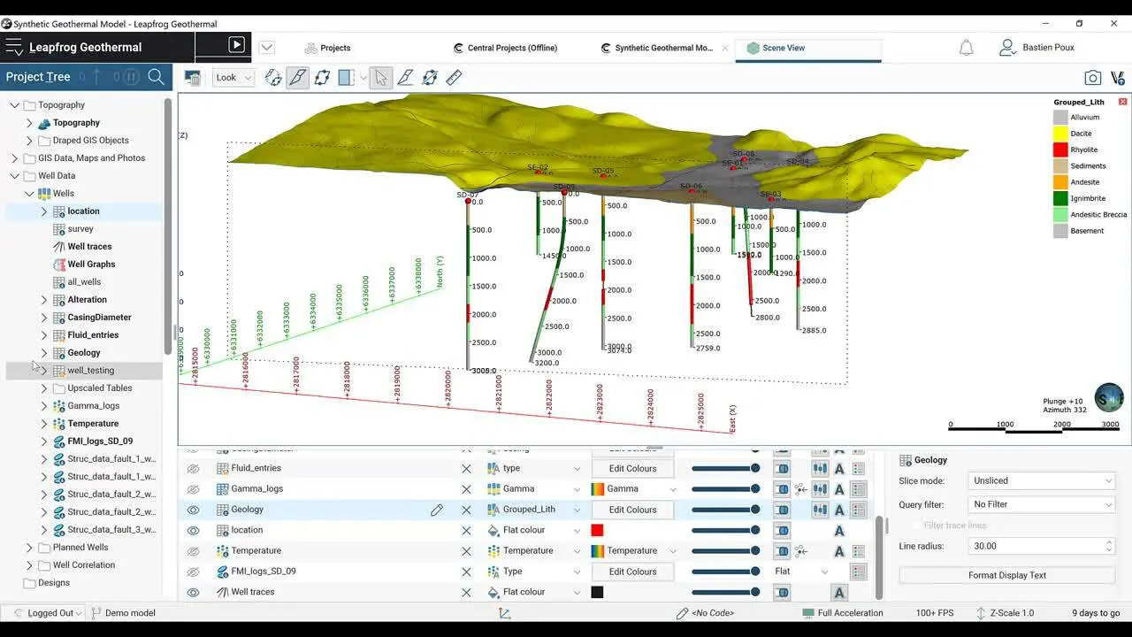Image resolution: width=1132 pixels, height=637 pixels.
Task: Open the Gamma colourmap dropdown
Action: pyautogui.click(x=634, y=489)
